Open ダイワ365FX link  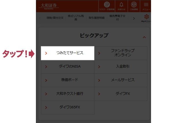[68, 107]
